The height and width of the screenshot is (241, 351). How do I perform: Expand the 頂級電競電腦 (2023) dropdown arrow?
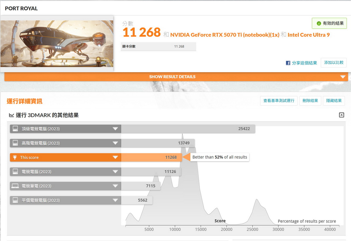tap(115, 129)
